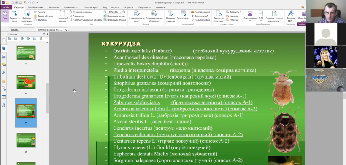Image resolution: width=346 pixels, height=165 pixels.
Task: Apply Зачеркнутый strikeout tool
Action: (200, 16)
